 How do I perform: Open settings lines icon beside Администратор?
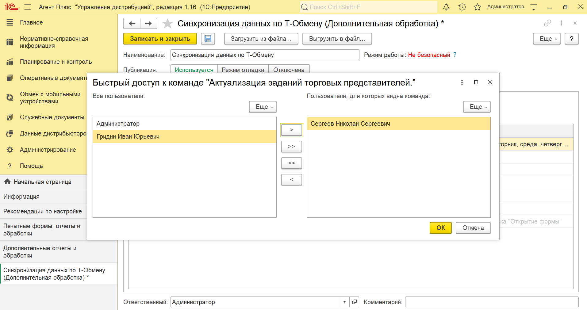click(x=534, y=7)
